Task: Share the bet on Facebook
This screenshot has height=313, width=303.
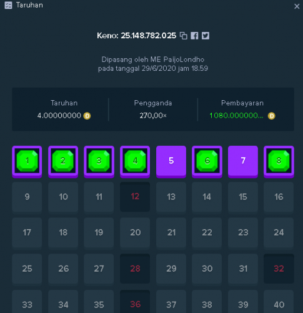Action: click(194, 36)
